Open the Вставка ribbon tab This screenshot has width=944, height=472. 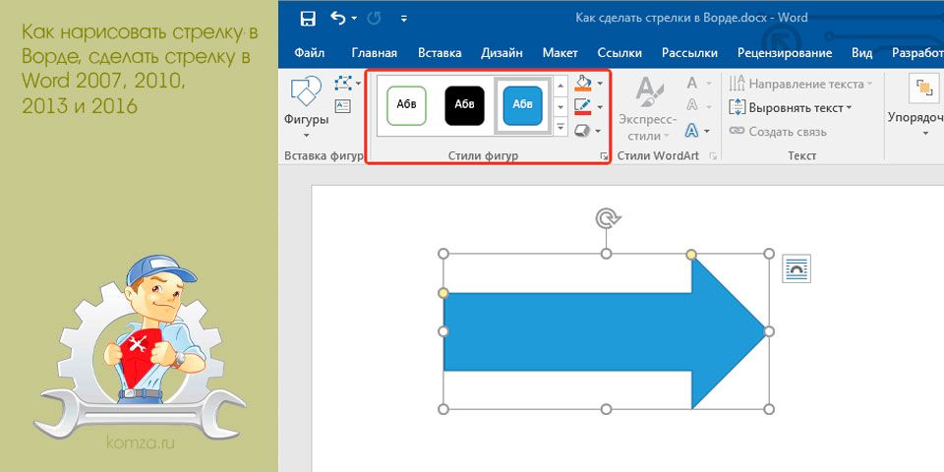(440, 53)
